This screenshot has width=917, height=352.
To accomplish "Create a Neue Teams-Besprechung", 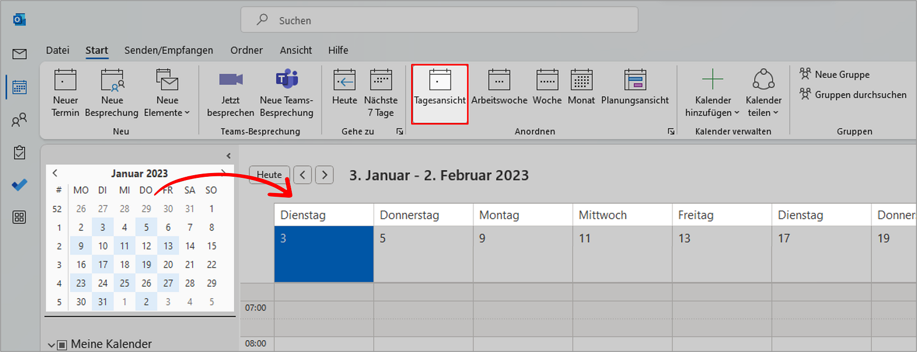I will point(286,93).
